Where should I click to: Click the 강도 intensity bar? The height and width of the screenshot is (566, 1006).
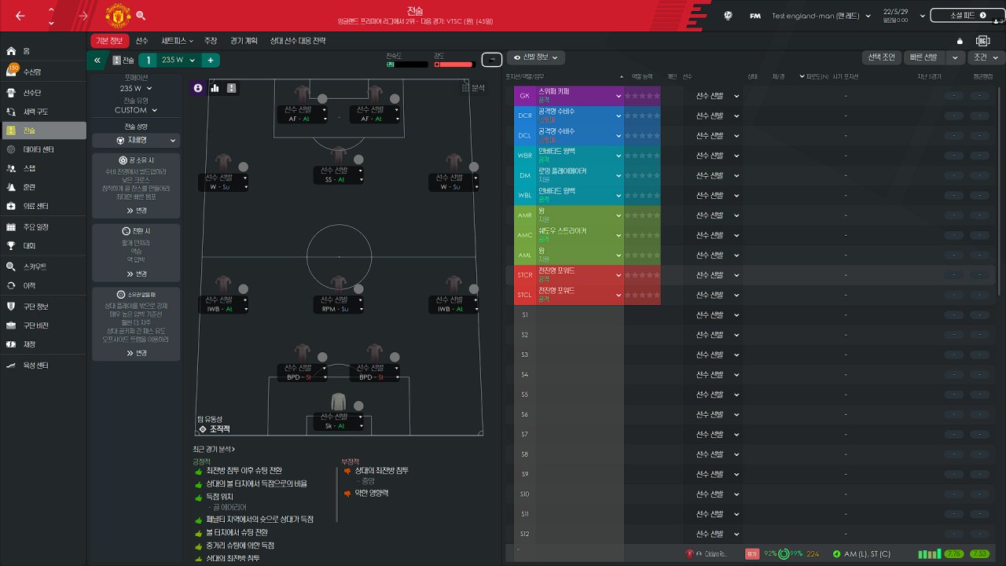(x=455, y=64)
